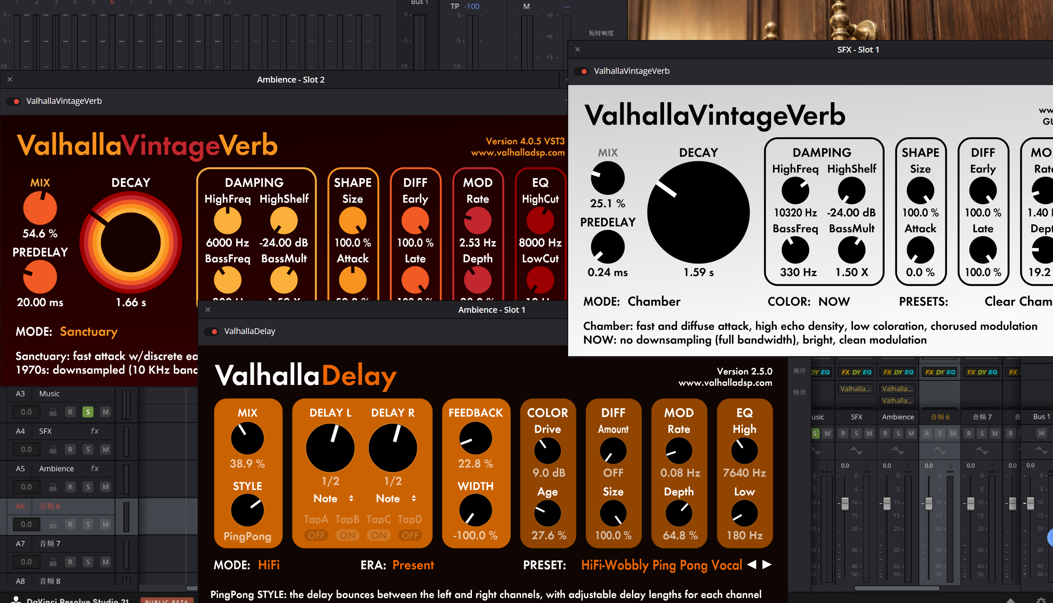Open the PRESETS menu showing Clear Cham
This screenshot has height=603, width=1053.
click(x=1018, y=301)
